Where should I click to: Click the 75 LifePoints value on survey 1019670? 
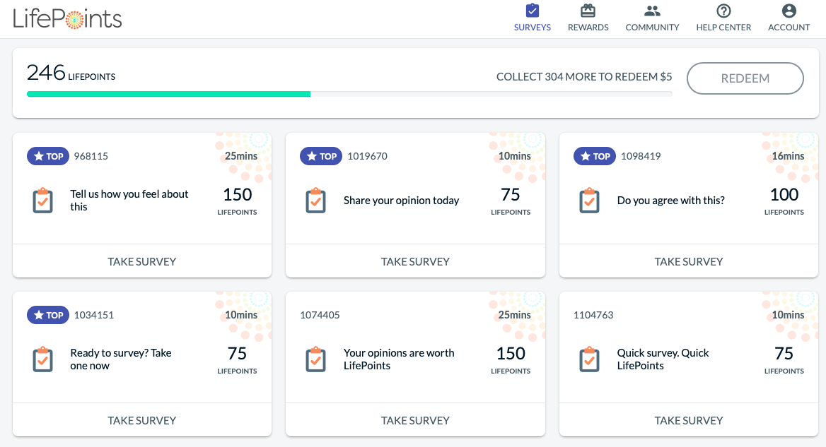click(x=511, y=195)
